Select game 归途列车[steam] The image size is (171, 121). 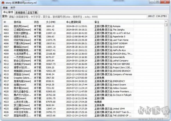[x=22, y=40]
